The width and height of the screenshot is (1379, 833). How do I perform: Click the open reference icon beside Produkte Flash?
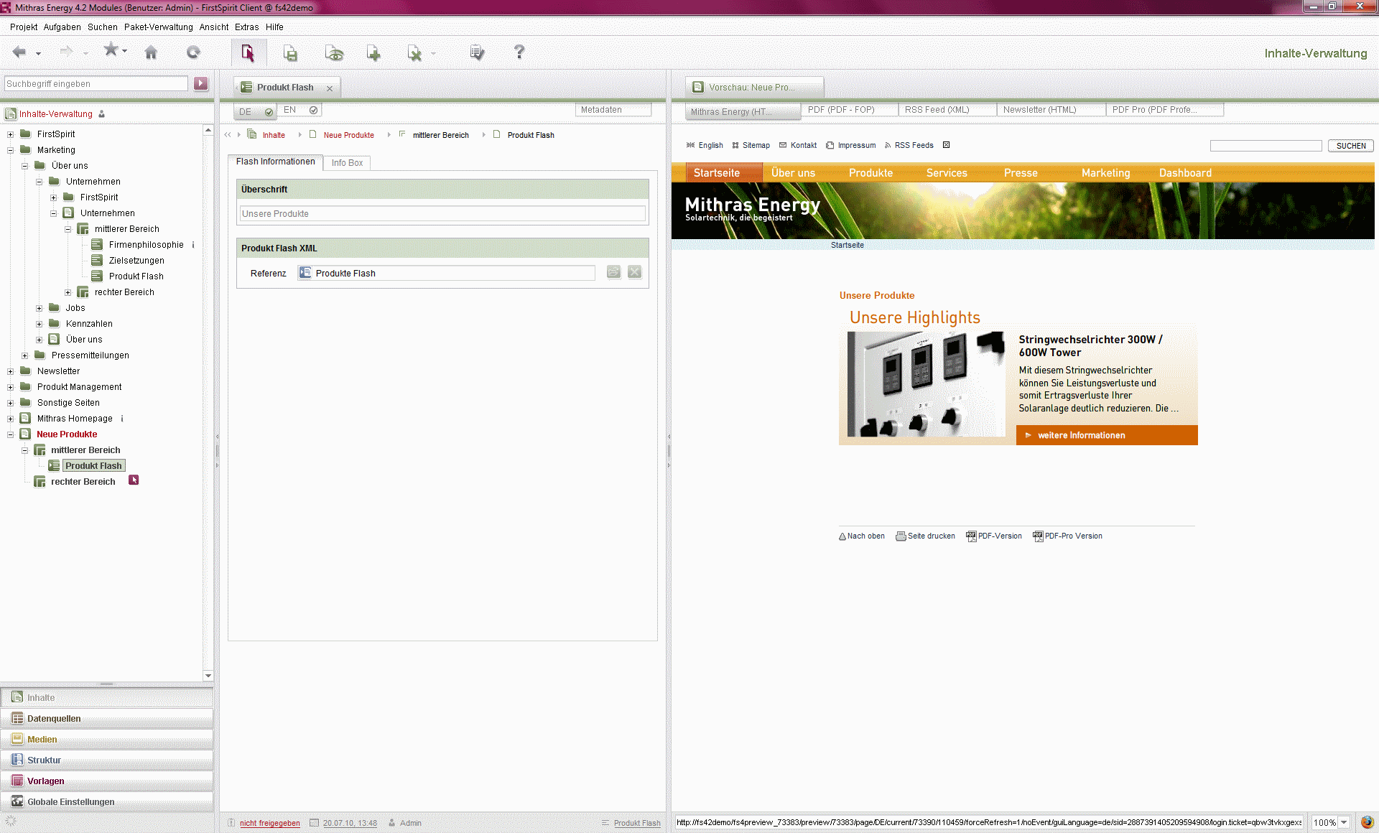click(x=613, y=272)
